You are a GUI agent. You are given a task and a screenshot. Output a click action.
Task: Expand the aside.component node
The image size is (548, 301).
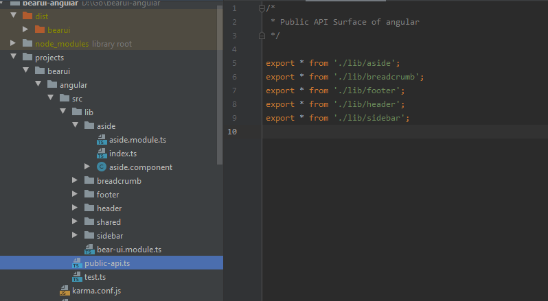pos(87,167)
